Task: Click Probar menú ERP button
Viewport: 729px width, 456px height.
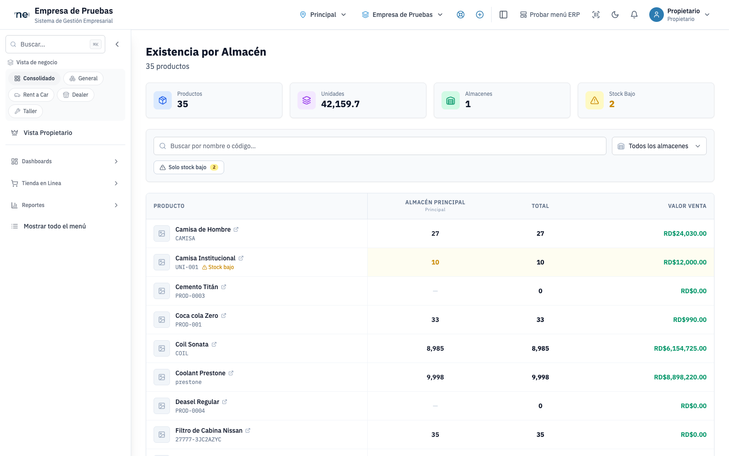Action: [x=550, y=15]
